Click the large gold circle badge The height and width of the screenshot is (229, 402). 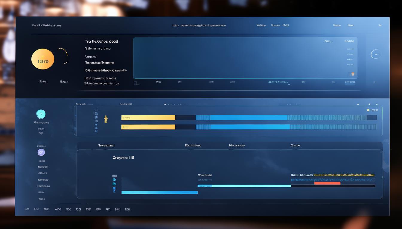tap(43, 59)
